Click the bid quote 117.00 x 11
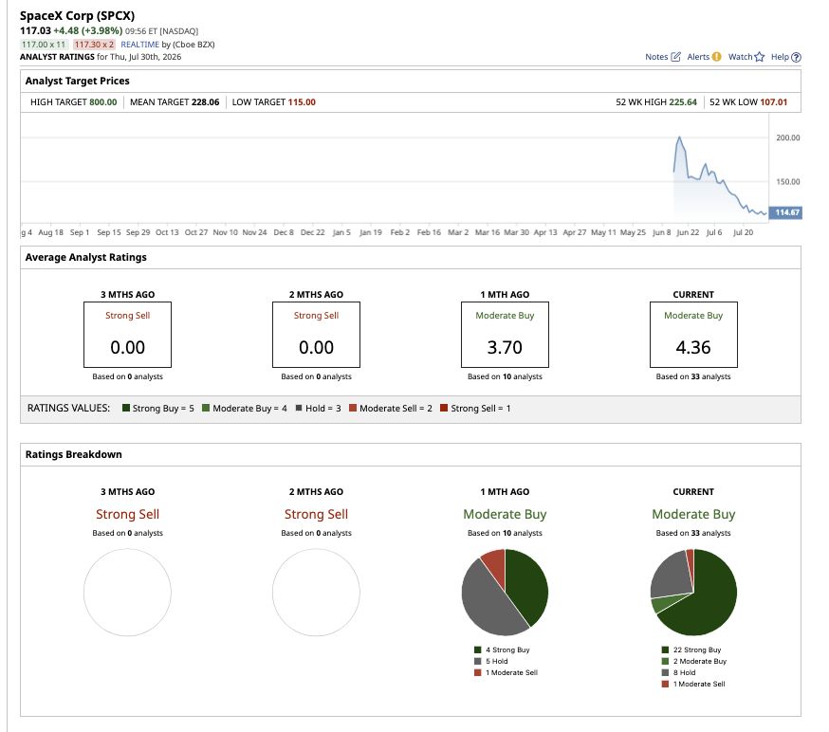The image size is (829, 732). 44,45
